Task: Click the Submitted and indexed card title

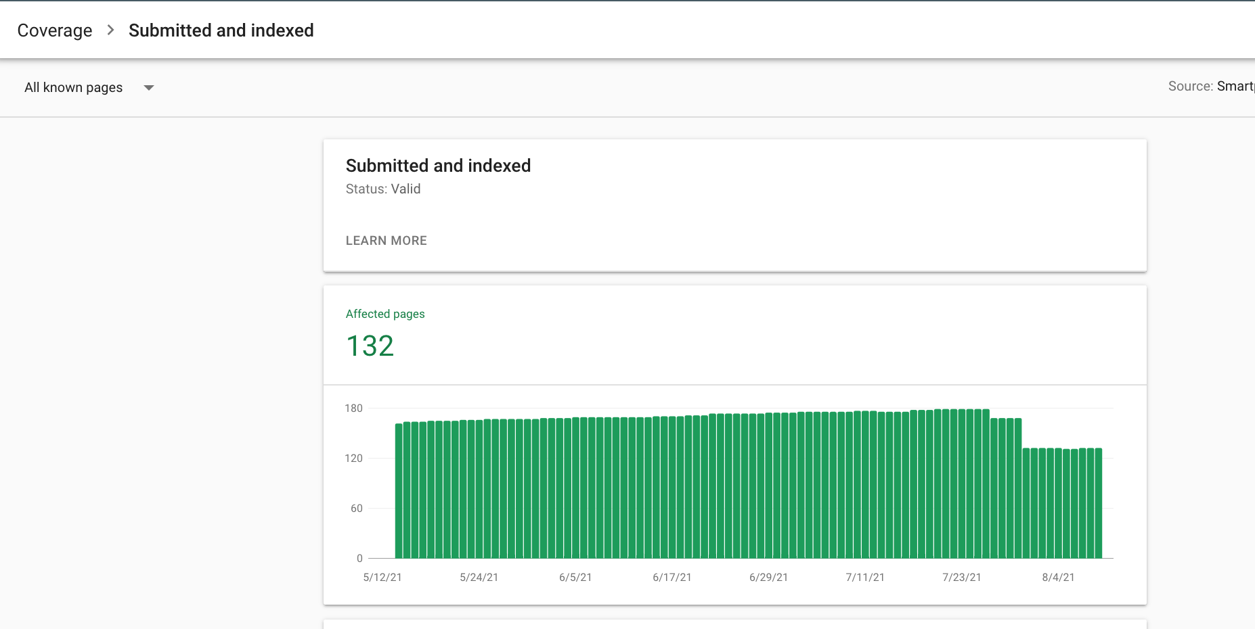Action: coord(438,165)
